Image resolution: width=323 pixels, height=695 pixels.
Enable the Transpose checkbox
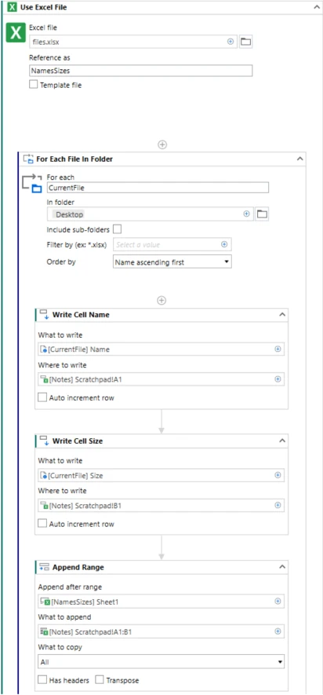pyautogui.click(x=99, y=680)
